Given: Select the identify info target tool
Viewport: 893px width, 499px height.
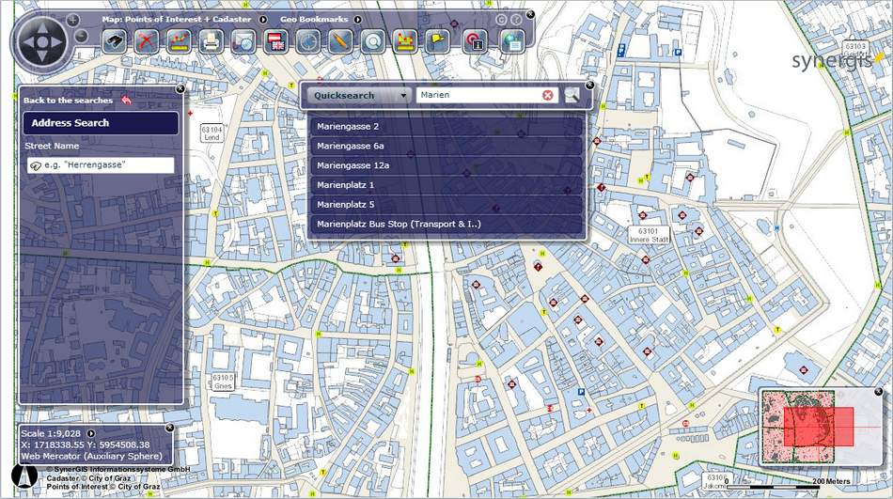Looking at the screenshot, I should click(475, 42).
